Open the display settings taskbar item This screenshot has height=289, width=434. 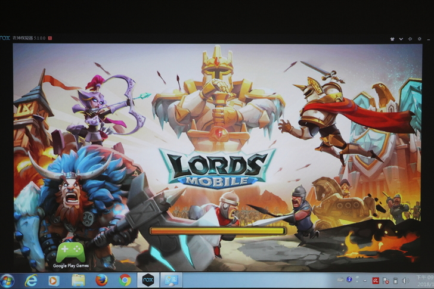[x=172, y=280]
